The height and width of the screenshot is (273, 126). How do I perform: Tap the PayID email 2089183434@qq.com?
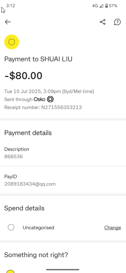pos(30,184)
